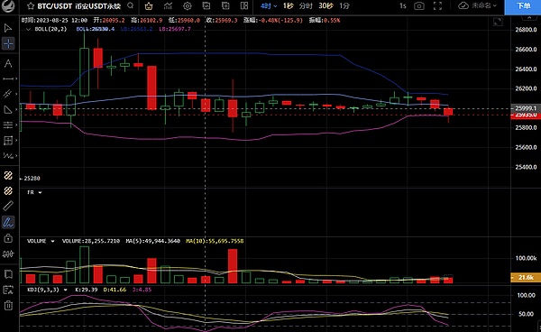Click the 26800.0 price axis label
This screenshot has width=541, height=332.
[526, 30]
